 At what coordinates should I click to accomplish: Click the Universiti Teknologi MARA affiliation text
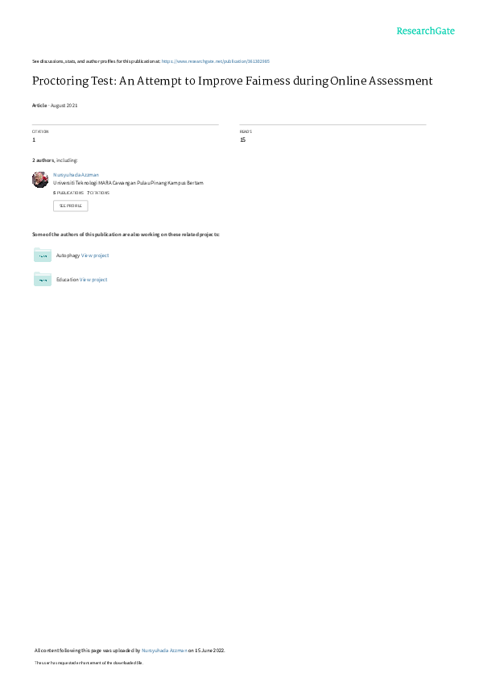pyautogui.click(x=128, y=183)
